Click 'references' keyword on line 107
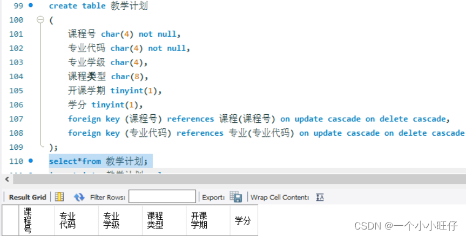The image size is (466, 236). pos(190,119)
